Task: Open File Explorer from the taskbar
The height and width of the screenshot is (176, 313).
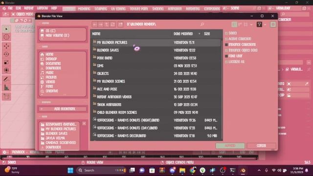Action: pos(182,171)
